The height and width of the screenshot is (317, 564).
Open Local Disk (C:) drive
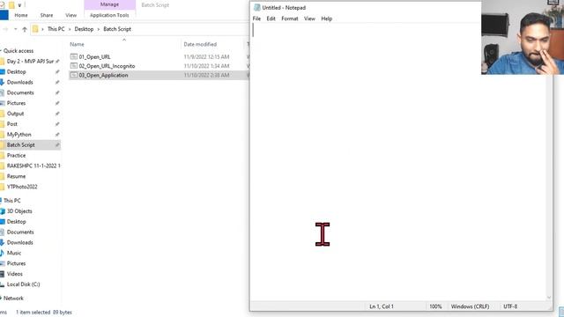pyautogui.click(x=24, y=284)
